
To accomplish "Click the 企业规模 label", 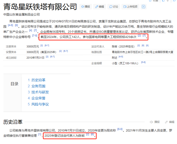I will pyautogui.click(x=97, y=63).
